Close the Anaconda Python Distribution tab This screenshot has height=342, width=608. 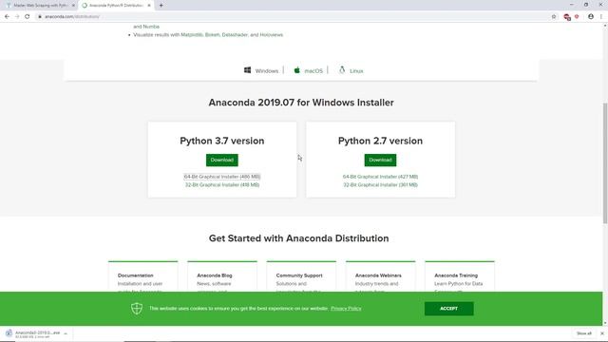pos(149,6)
